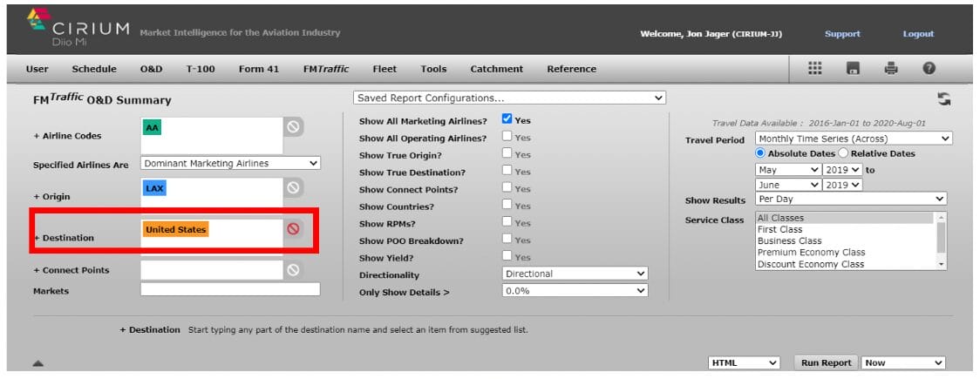Enable Show Connect Points checkbox

coord(507,189)
